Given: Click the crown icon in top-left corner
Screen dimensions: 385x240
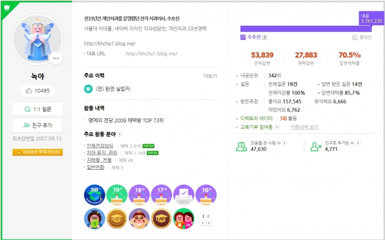Looking at the screenshot, I should pos(7,8).
